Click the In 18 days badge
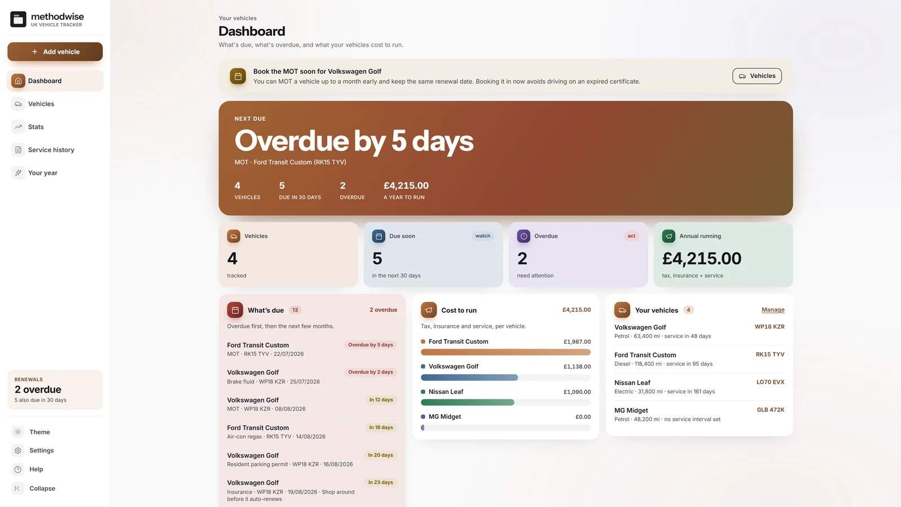Screen dimensions: 901x507 [x=381, y=427]
